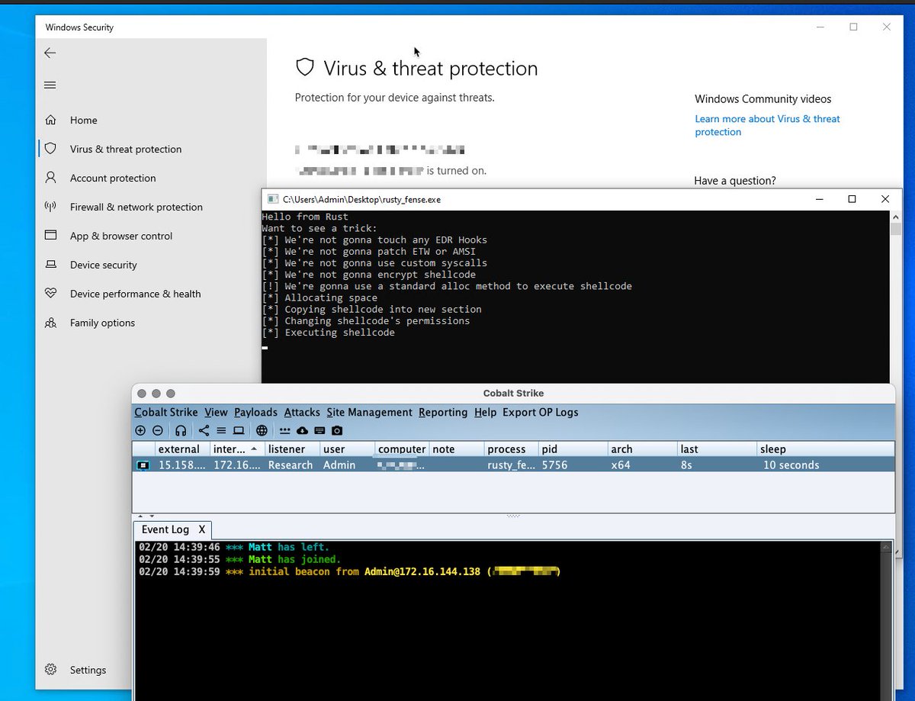This screenshot has width=915, height=701.
Task: Close the Event Log tab with X
Action: point(202,529)
